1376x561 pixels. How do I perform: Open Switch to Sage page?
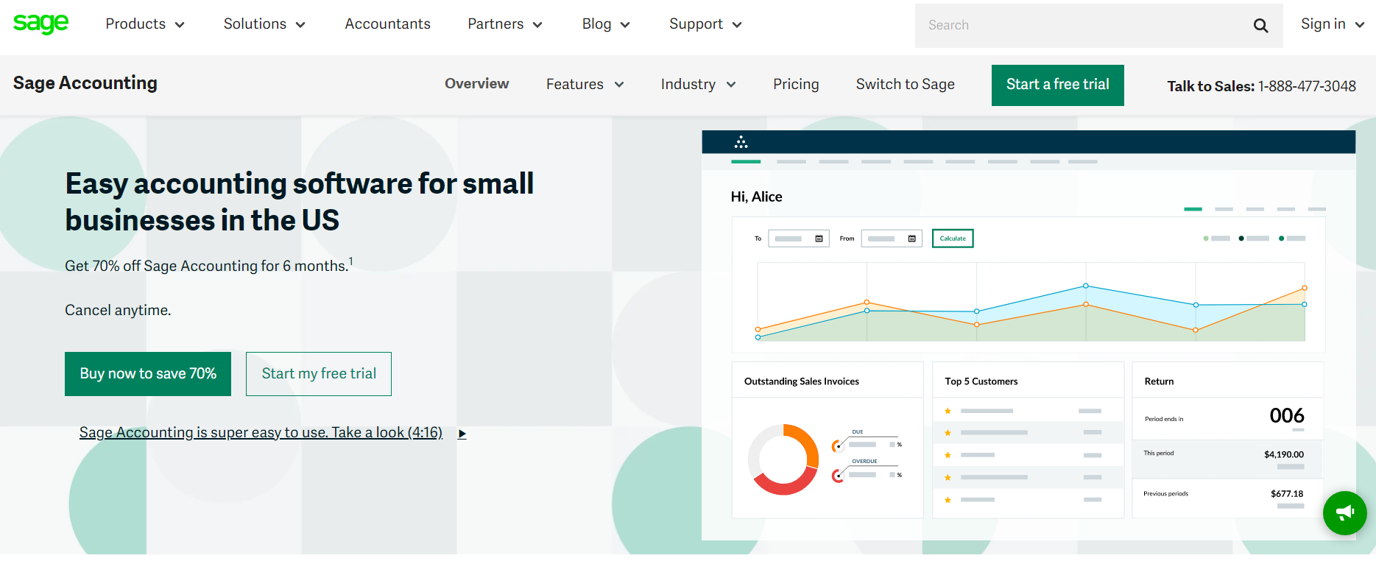pyautogui.click(x=905, y=85)
